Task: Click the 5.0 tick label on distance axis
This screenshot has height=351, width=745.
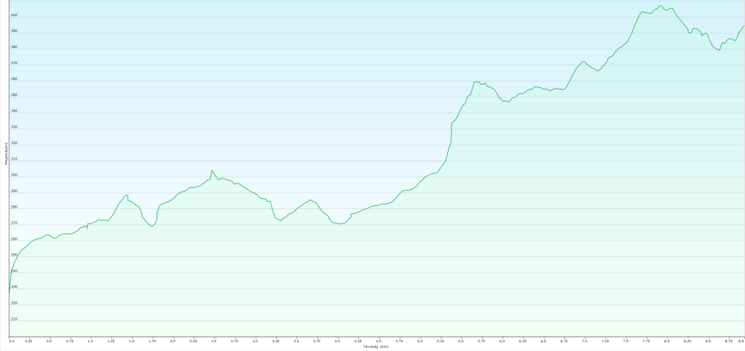Action: 419,341
